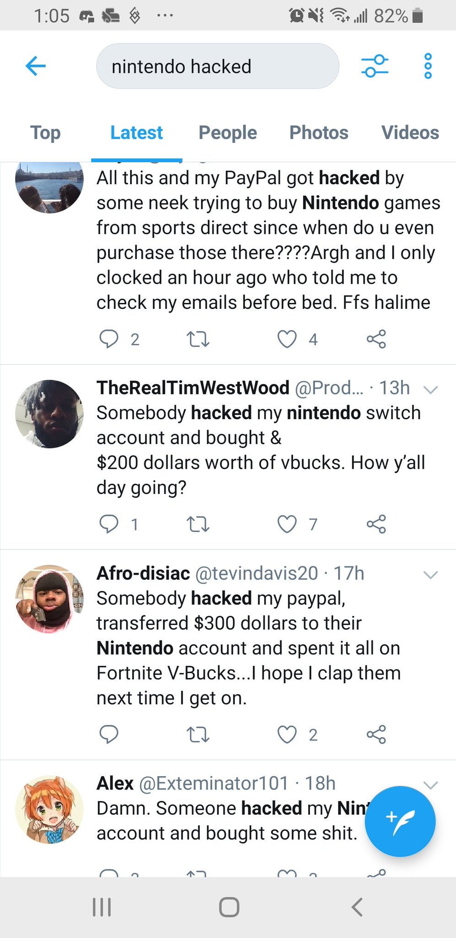Tap the back arrow in search header
The image size is (456, 938).
pos(36,66)
